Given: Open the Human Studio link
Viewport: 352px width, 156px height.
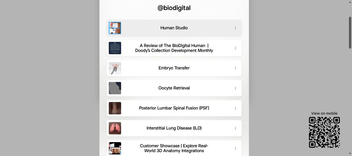Looking at the screenshot, I should (x=174, y=28).
